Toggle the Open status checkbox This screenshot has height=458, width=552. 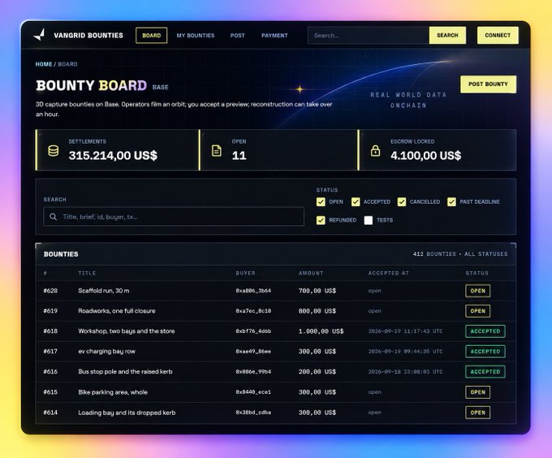[321, 201]
